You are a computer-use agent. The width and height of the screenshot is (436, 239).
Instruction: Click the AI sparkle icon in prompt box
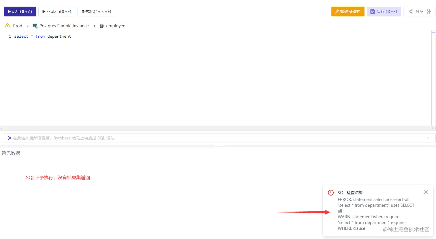tap(10, 138)
